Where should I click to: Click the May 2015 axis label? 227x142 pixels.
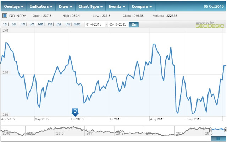pyautogui.click(x=42, y=119)
